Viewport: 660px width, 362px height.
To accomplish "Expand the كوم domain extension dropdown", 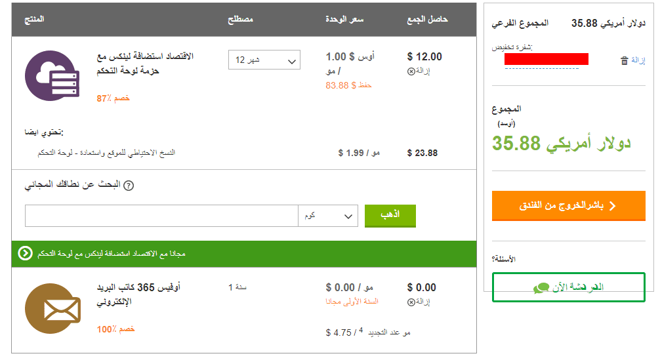I will tap(328, 215).
